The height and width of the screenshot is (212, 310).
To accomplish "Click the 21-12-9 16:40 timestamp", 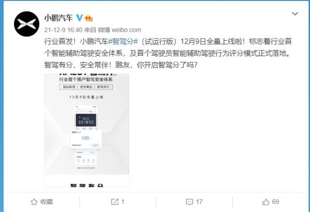I will (x=63, y=30).
